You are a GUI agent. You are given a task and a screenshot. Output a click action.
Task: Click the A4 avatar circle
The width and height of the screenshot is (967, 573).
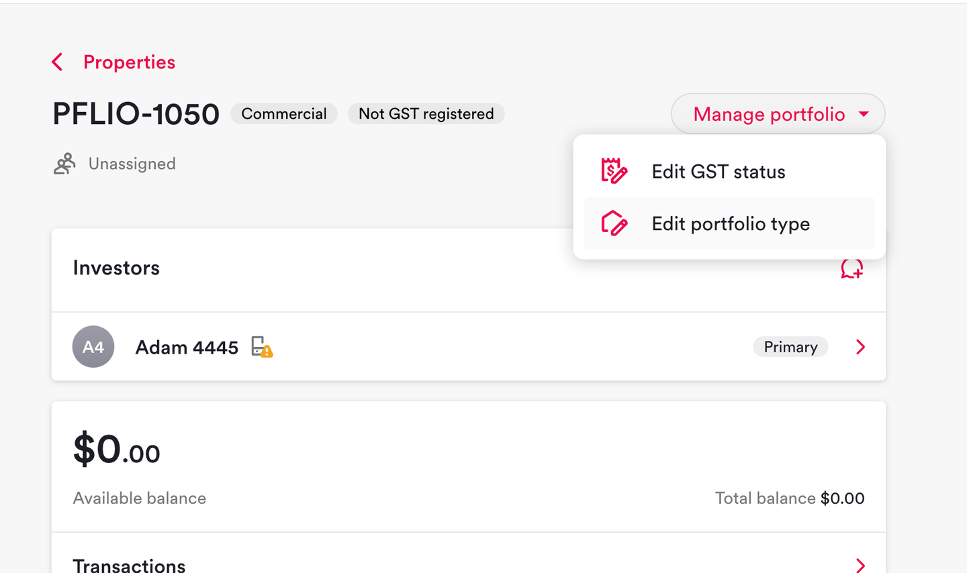point(93,347)
